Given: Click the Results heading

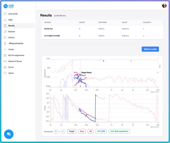Looking at the screenshot, I should (46, 15).
